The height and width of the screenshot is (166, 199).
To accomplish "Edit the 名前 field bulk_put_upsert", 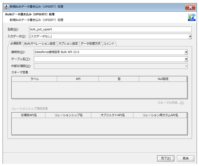I will 110,29.
